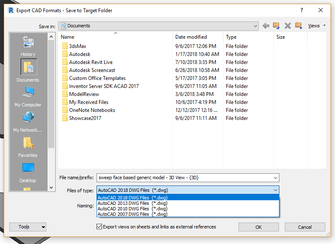Click the Delete X toolbar icon

(287, 26)
